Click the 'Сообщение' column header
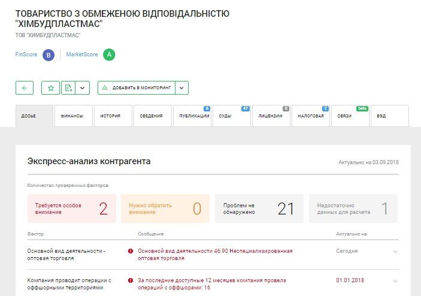 [x=151, y=234]
